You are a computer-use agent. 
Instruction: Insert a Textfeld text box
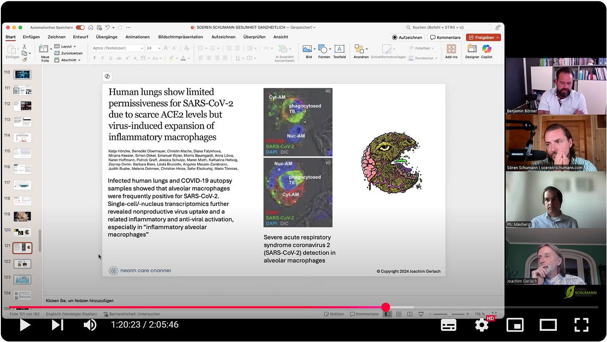pyautogui.click(x=339, y=52)
